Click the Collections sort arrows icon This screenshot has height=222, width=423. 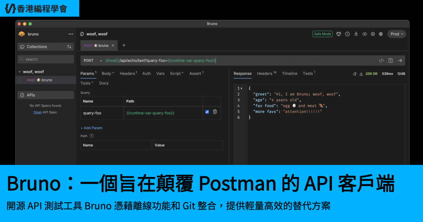coord(69,47)
